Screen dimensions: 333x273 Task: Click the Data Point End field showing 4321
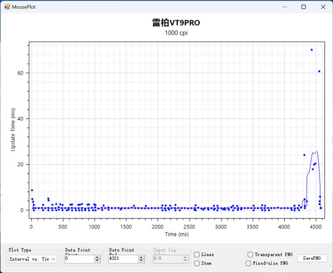pos(123,259)
